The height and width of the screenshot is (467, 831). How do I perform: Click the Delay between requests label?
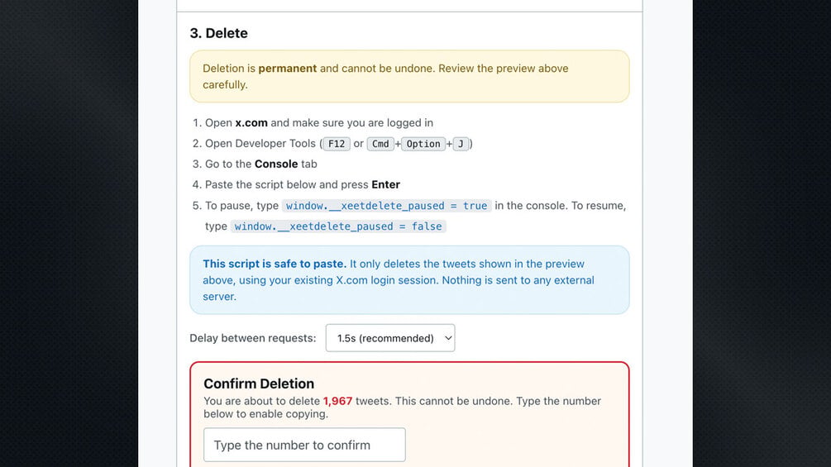[253, 338]
